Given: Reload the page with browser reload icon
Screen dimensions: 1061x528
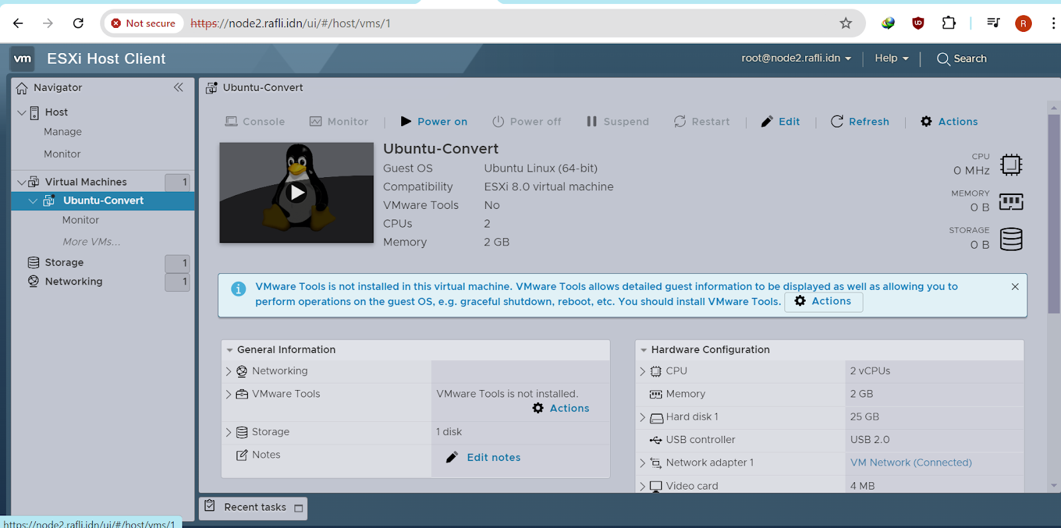Looking at the screenshot, I should pyautogui.click(x=78, y=23).
